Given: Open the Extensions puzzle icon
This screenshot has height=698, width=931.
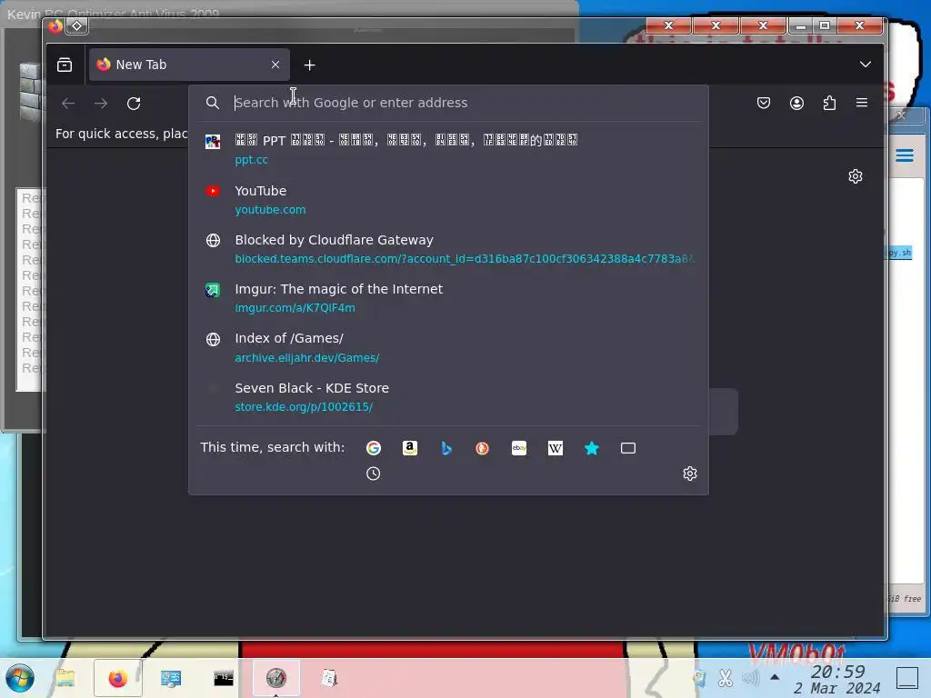Looking at the screenshot, I should click(829, 103).
